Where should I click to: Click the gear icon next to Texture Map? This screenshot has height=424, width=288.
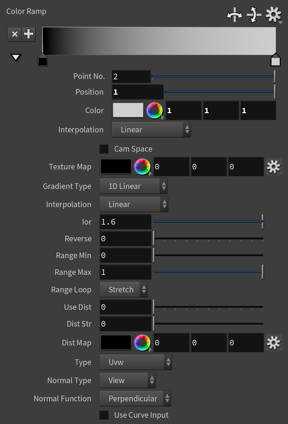click(273, 167)
